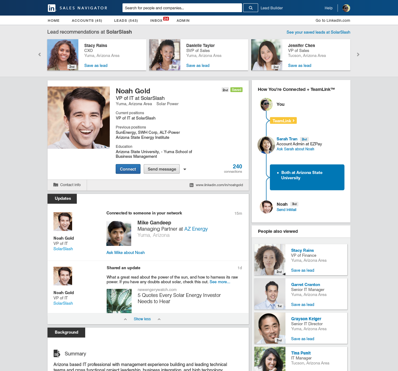The image size is (398, 371).
Task: Click the Contact info button
Action: [x=67, y=185]
